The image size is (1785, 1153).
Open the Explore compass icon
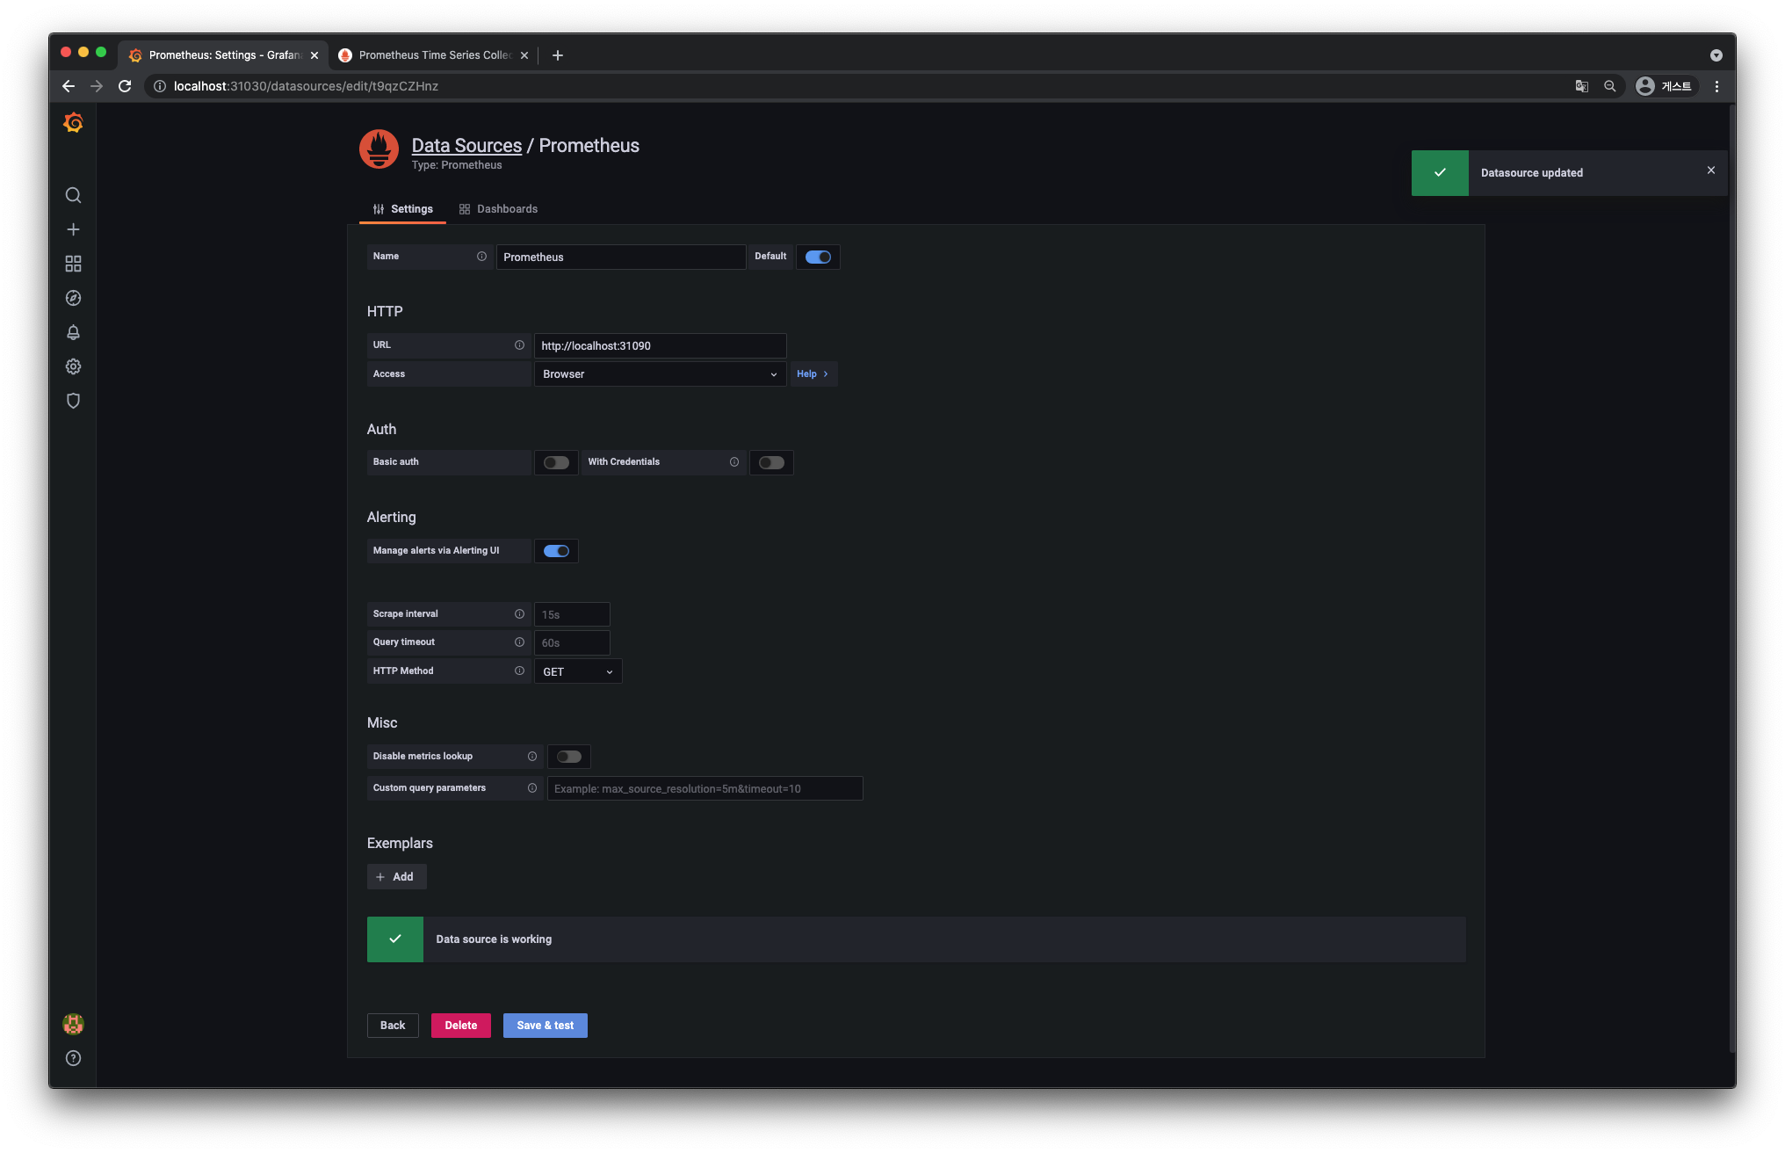(74, 298)
